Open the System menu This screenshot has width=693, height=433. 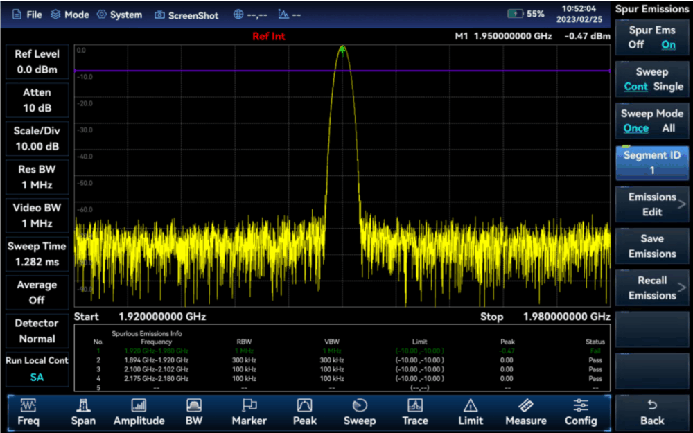click(x=119, y=15)
